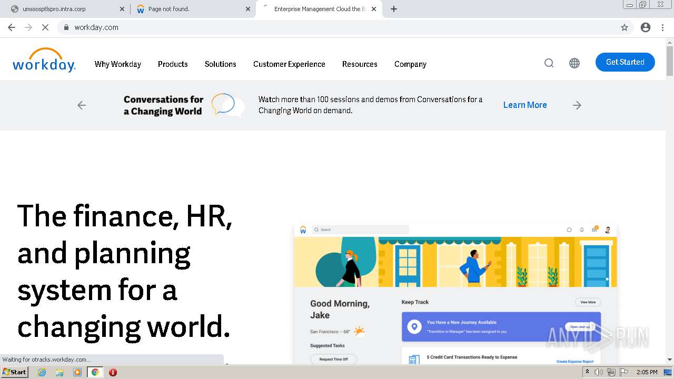Click the volume speaker tray icon

coord(599,372)
